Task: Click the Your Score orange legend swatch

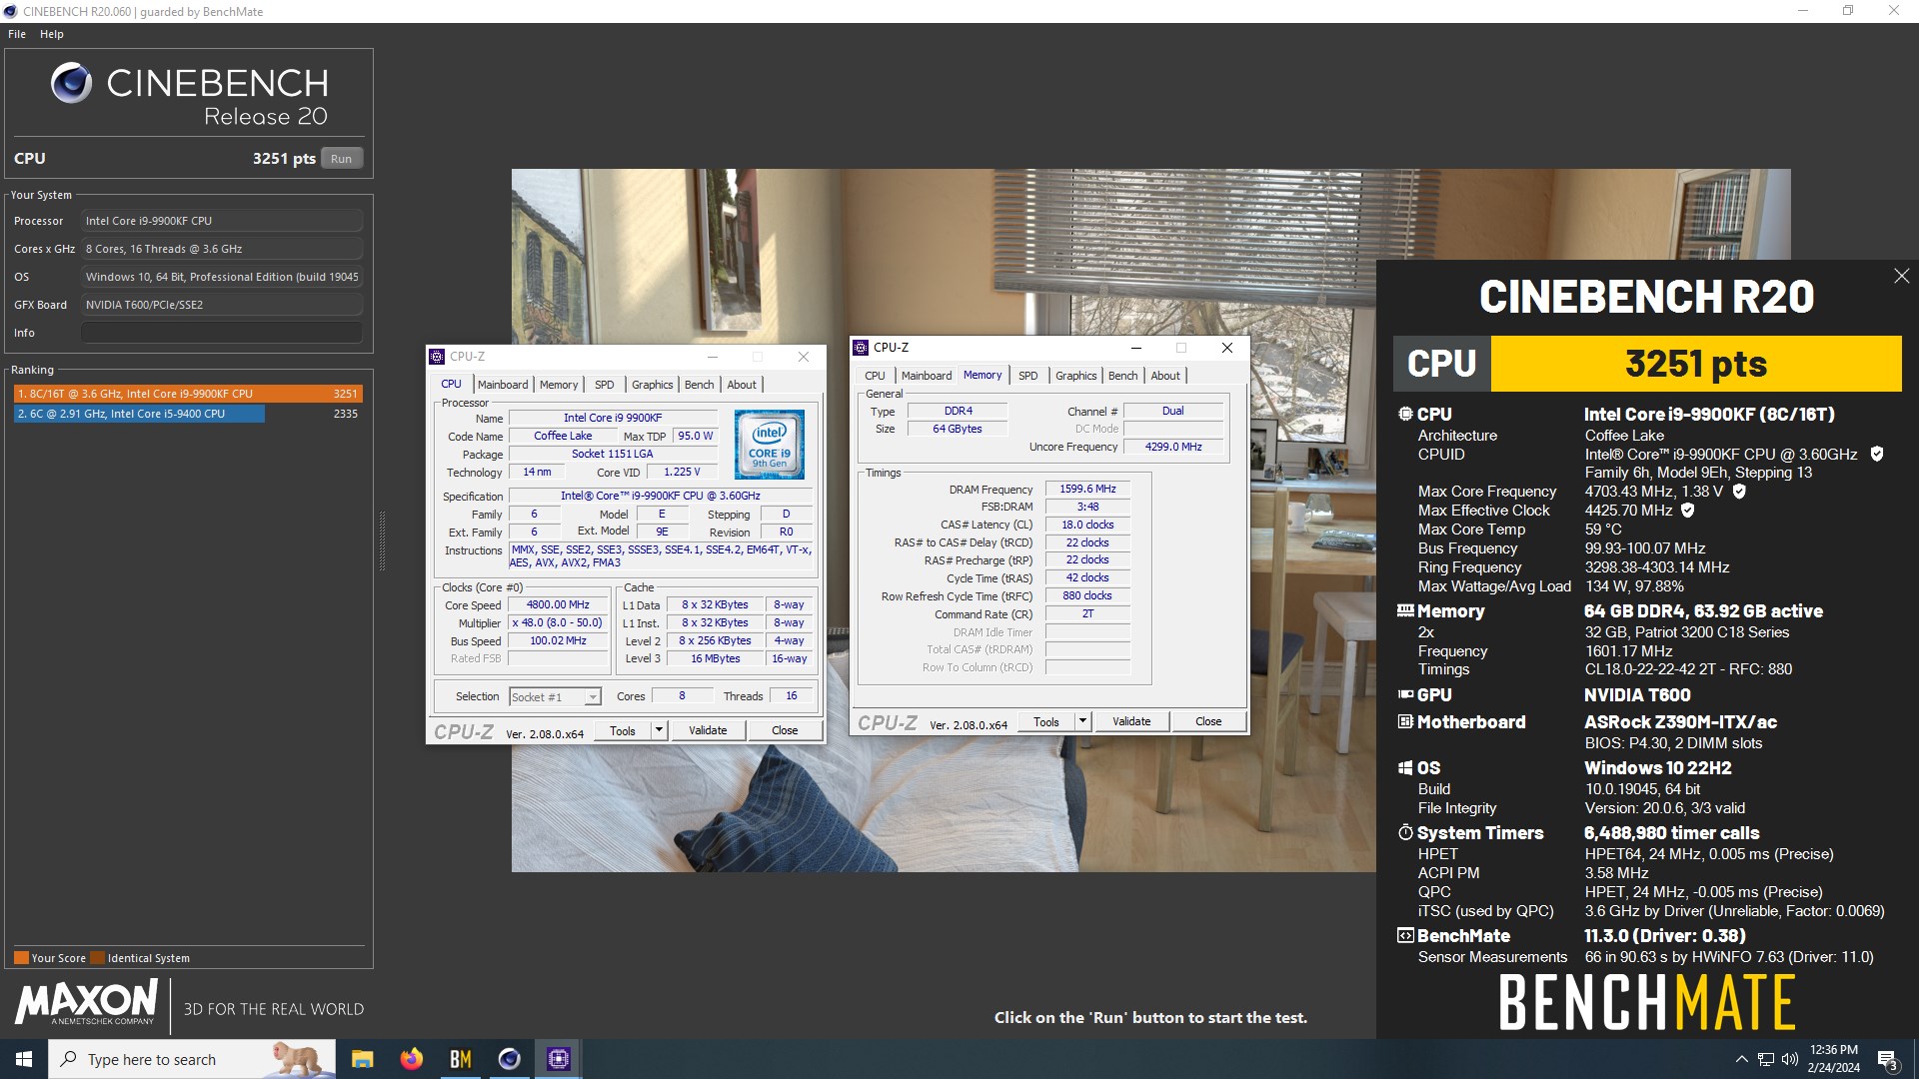Action: click(x=21, y=958)
